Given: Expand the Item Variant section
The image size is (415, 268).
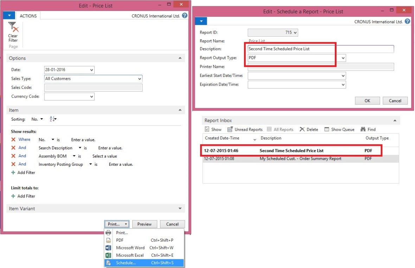Looking at the screenshot, I should (180, 209).
